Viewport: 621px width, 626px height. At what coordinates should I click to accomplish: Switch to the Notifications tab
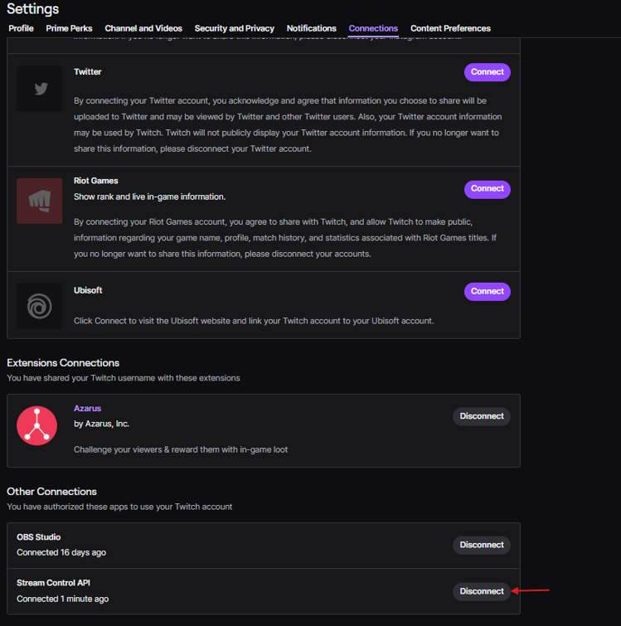tap(312, 28)
